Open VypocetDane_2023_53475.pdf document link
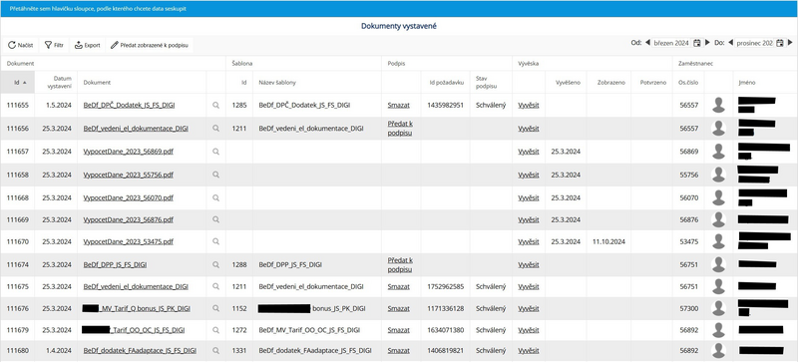798x362 pixels. point(129,242)
